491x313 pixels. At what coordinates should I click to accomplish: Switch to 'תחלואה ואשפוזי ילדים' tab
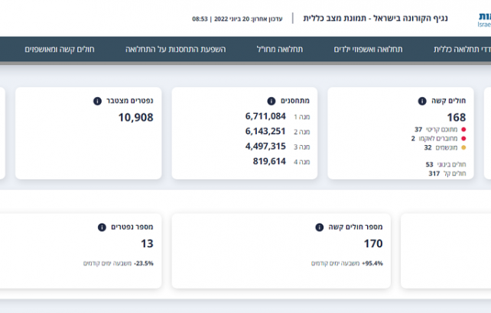click(x=366, y=49)
